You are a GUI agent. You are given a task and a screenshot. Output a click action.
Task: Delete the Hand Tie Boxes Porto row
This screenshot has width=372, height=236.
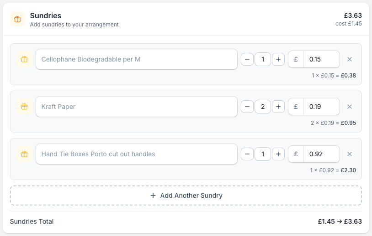click(x=350, y=154)
